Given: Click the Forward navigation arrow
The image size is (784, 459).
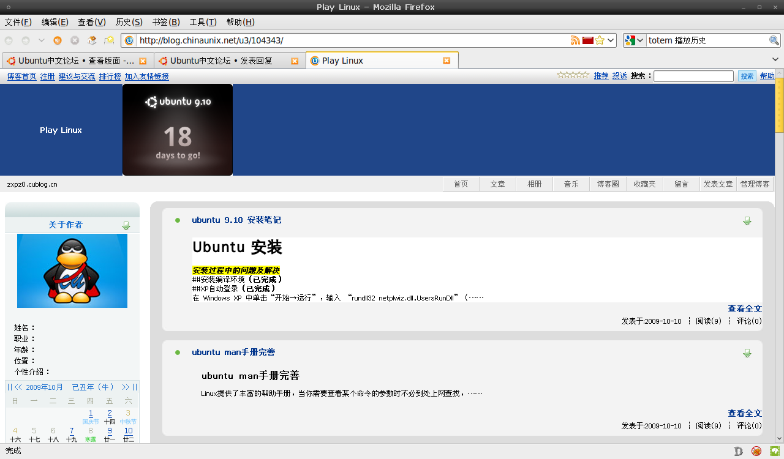Looking at the screenshot, I should (26, 40).
